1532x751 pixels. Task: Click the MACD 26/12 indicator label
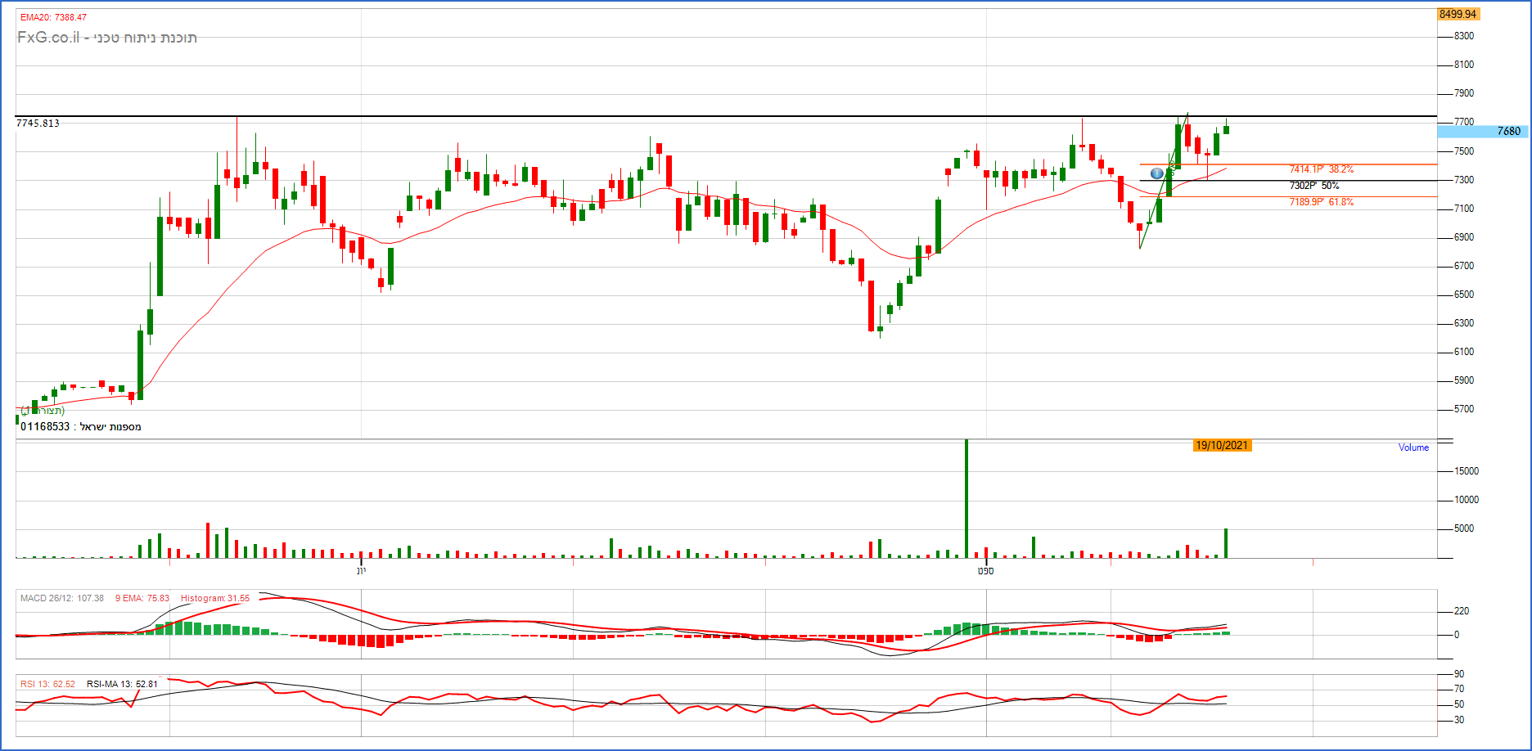point(62,599)
